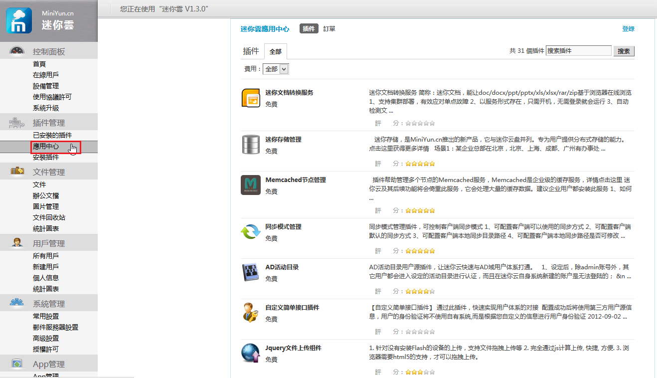657x378 pixels.
Task: Click the 迷你存储管理 database icon
Action: pos(251,145)
